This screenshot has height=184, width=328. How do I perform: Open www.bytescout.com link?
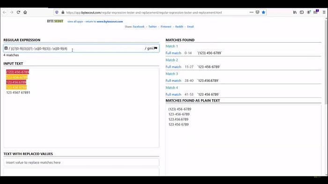(110, 22)
